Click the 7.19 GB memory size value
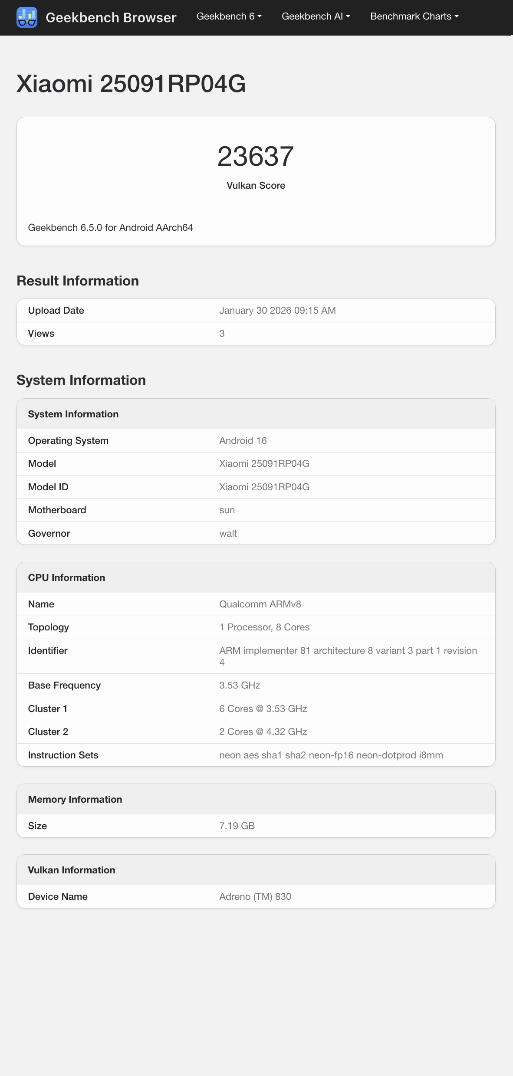Screen dimensions: 513x1076 (x=237, y=826)
